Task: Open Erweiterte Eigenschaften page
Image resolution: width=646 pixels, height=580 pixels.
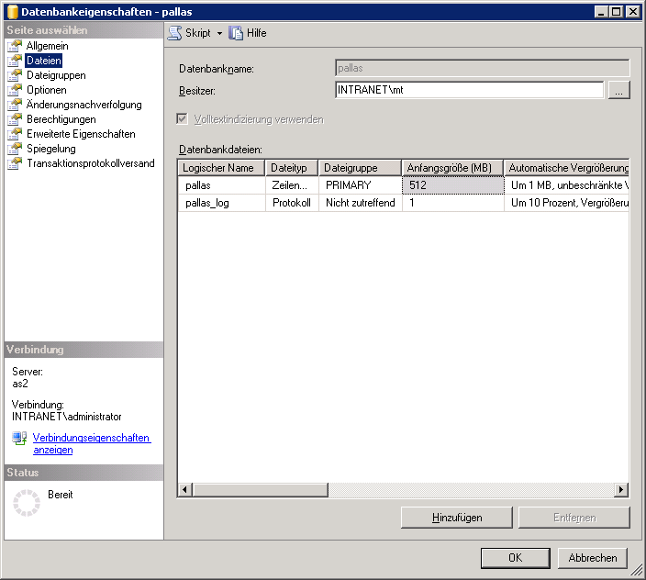Action: pyautogui.click(x=81, y=134)
